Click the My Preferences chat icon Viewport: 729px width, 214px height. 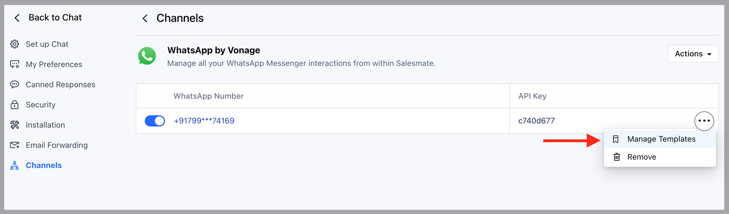tap(14, 64)
